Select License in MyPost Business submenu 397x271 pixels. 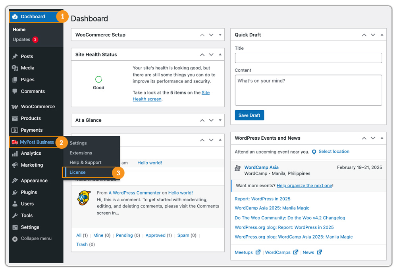point(77,172)
